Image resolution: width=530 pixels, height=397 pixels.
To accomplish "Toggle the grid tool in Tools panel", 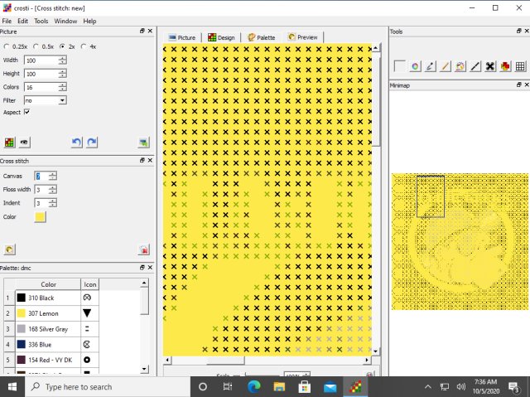I will (x=520, y=66).
